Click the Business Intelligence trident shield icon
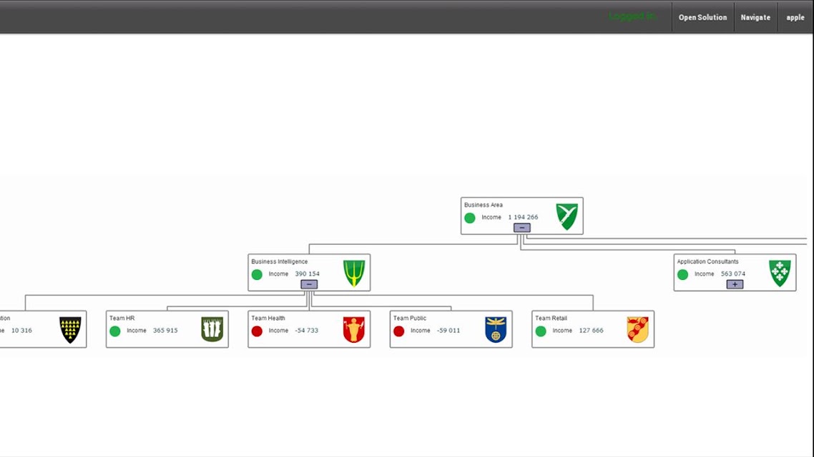The image size is (814, 457). pyautogui.click(x=354, y=273)
